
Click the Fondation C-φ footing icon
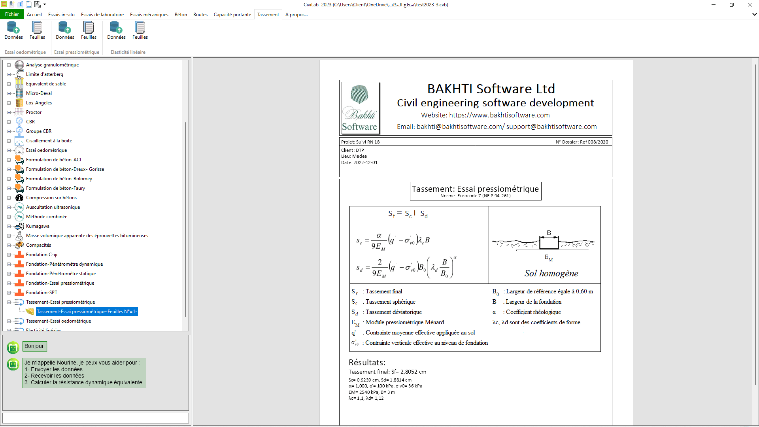[19, 255]
